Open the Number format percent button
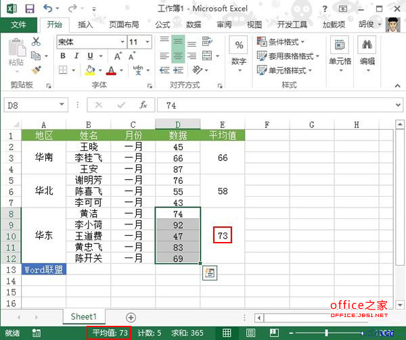 (239, 45)
